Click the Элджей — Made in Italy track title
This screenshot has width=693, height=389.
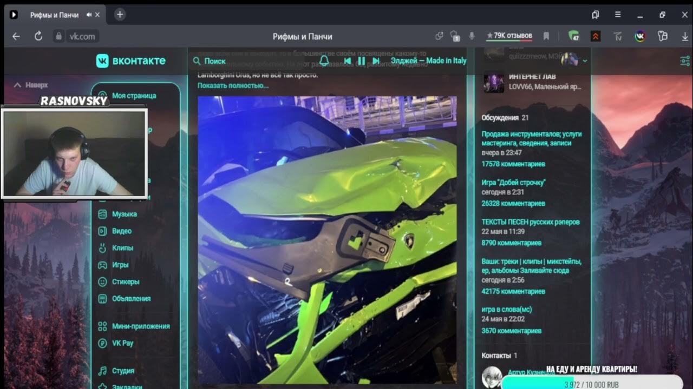point(428,61)
